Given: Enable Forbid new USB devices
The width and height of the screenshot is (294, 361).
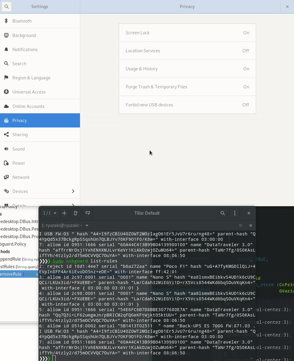Looking at the screenshot, I should (x=187, y=105).
